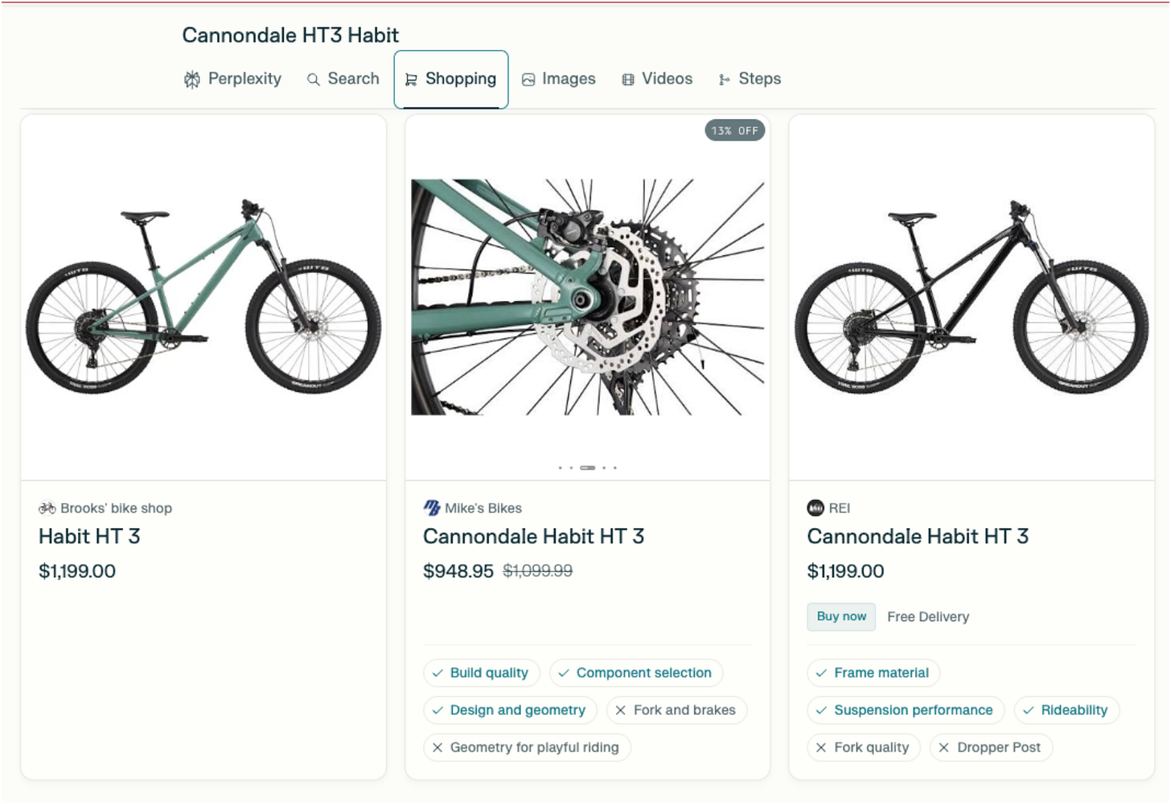Click the crossed-out $1,099.99 price
Screen dimensions: 1171x804
538,571
